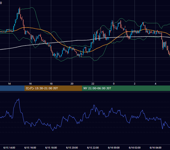
Task: Click the ロンドン 15:30-21:00 JST session bar
Action: click(53, 88)
